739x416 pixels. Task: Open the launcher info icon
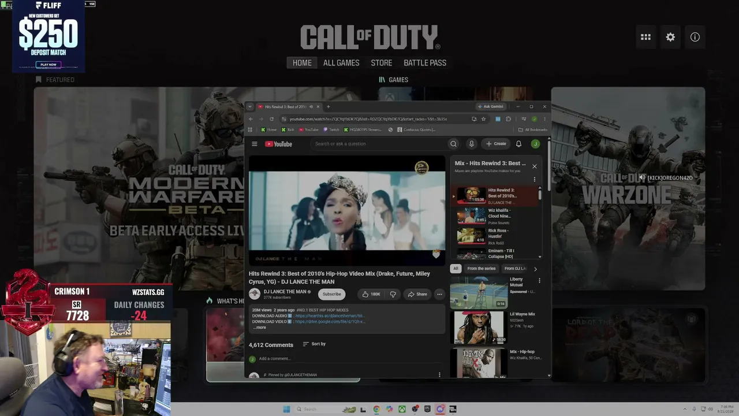pyautogui.click(x=695, y=37)
